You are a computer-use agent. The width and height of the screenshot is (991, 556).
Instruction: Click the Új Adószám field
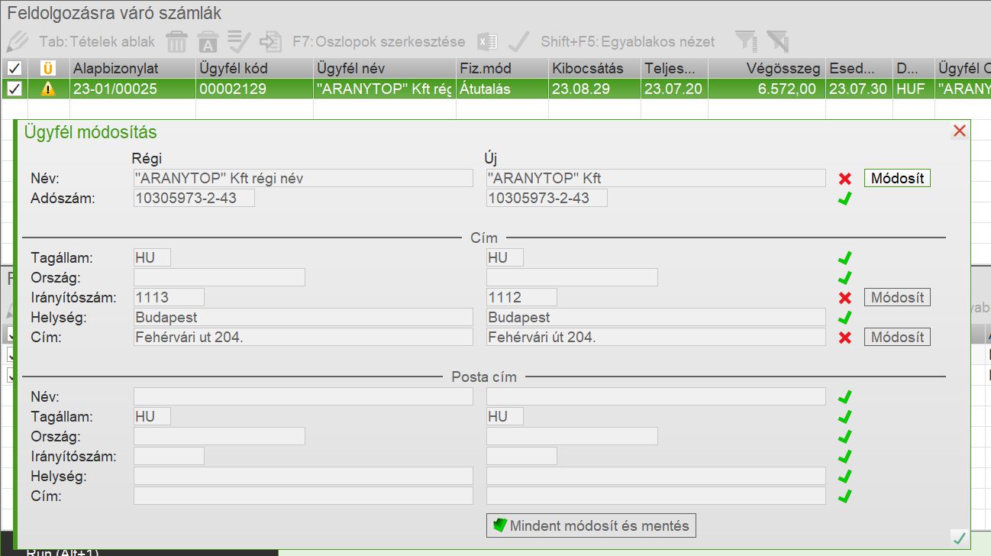547,199
